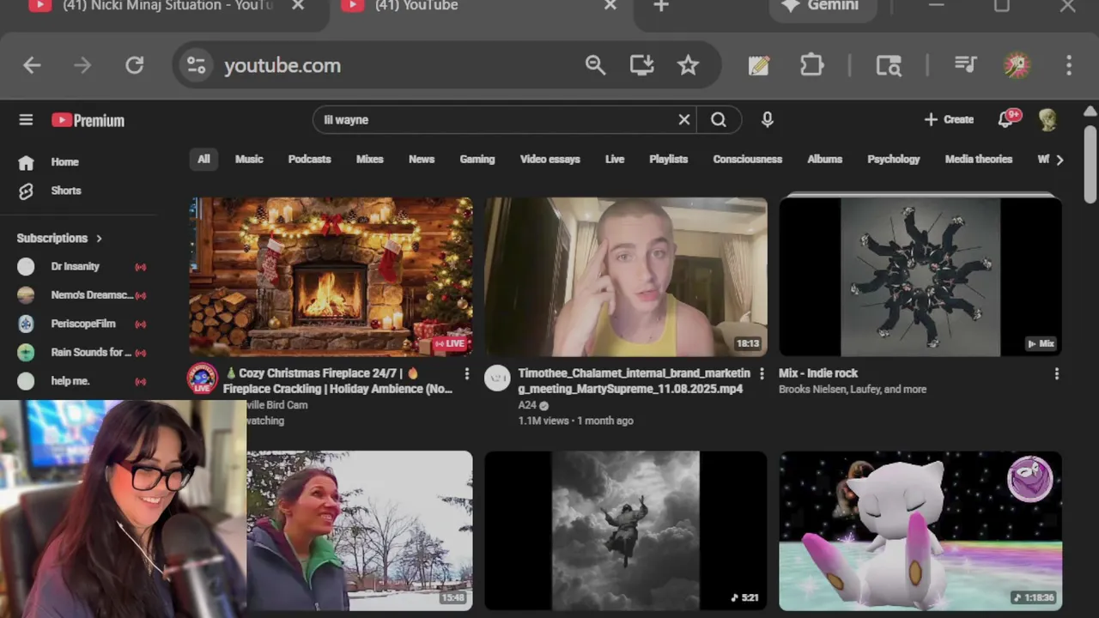Open the YouTube account avatar menu

click(x=1047, y=120)
